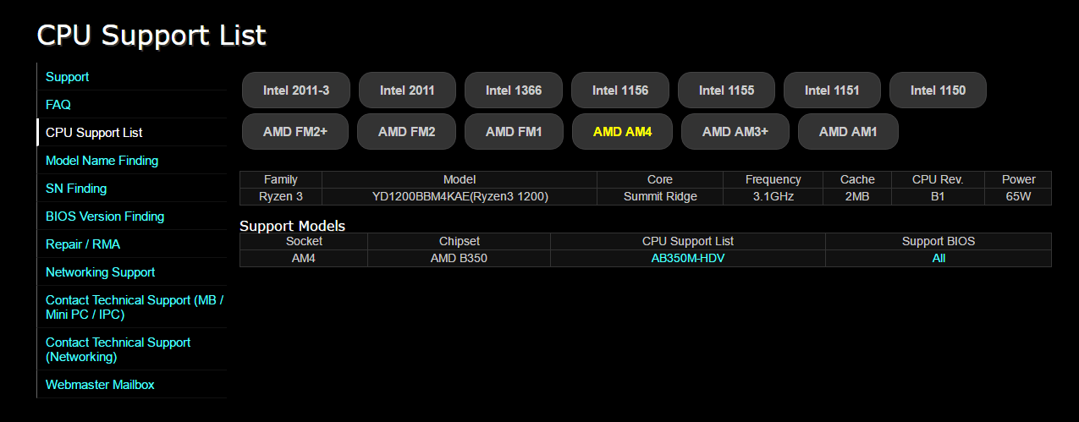Click the 'Summit Ridge' core cell
Screen dimensions: 1079x422
click(660, 197)
